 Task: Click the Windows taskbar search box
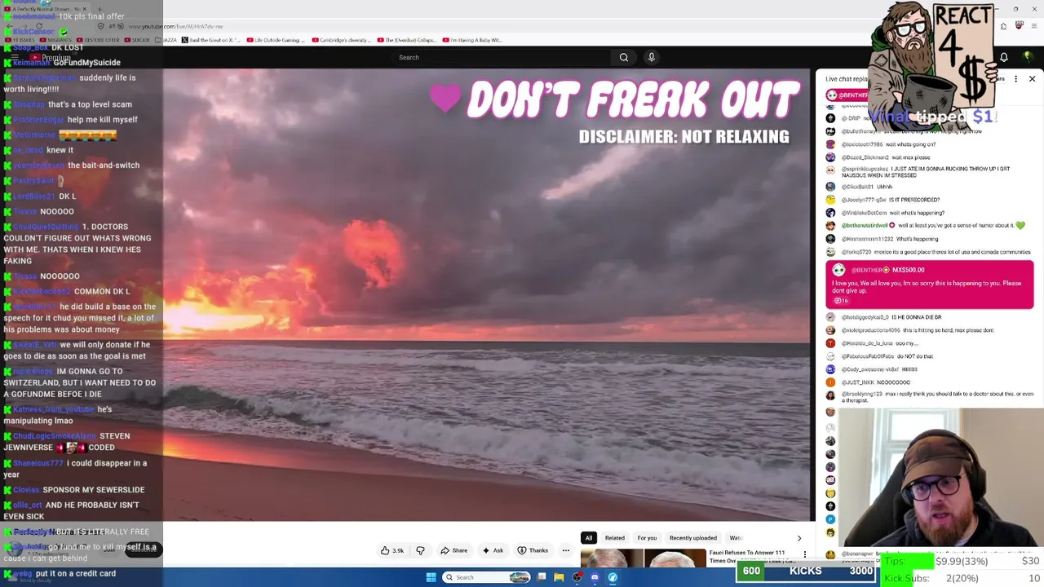pyautogui.click(x=487, y=577)
